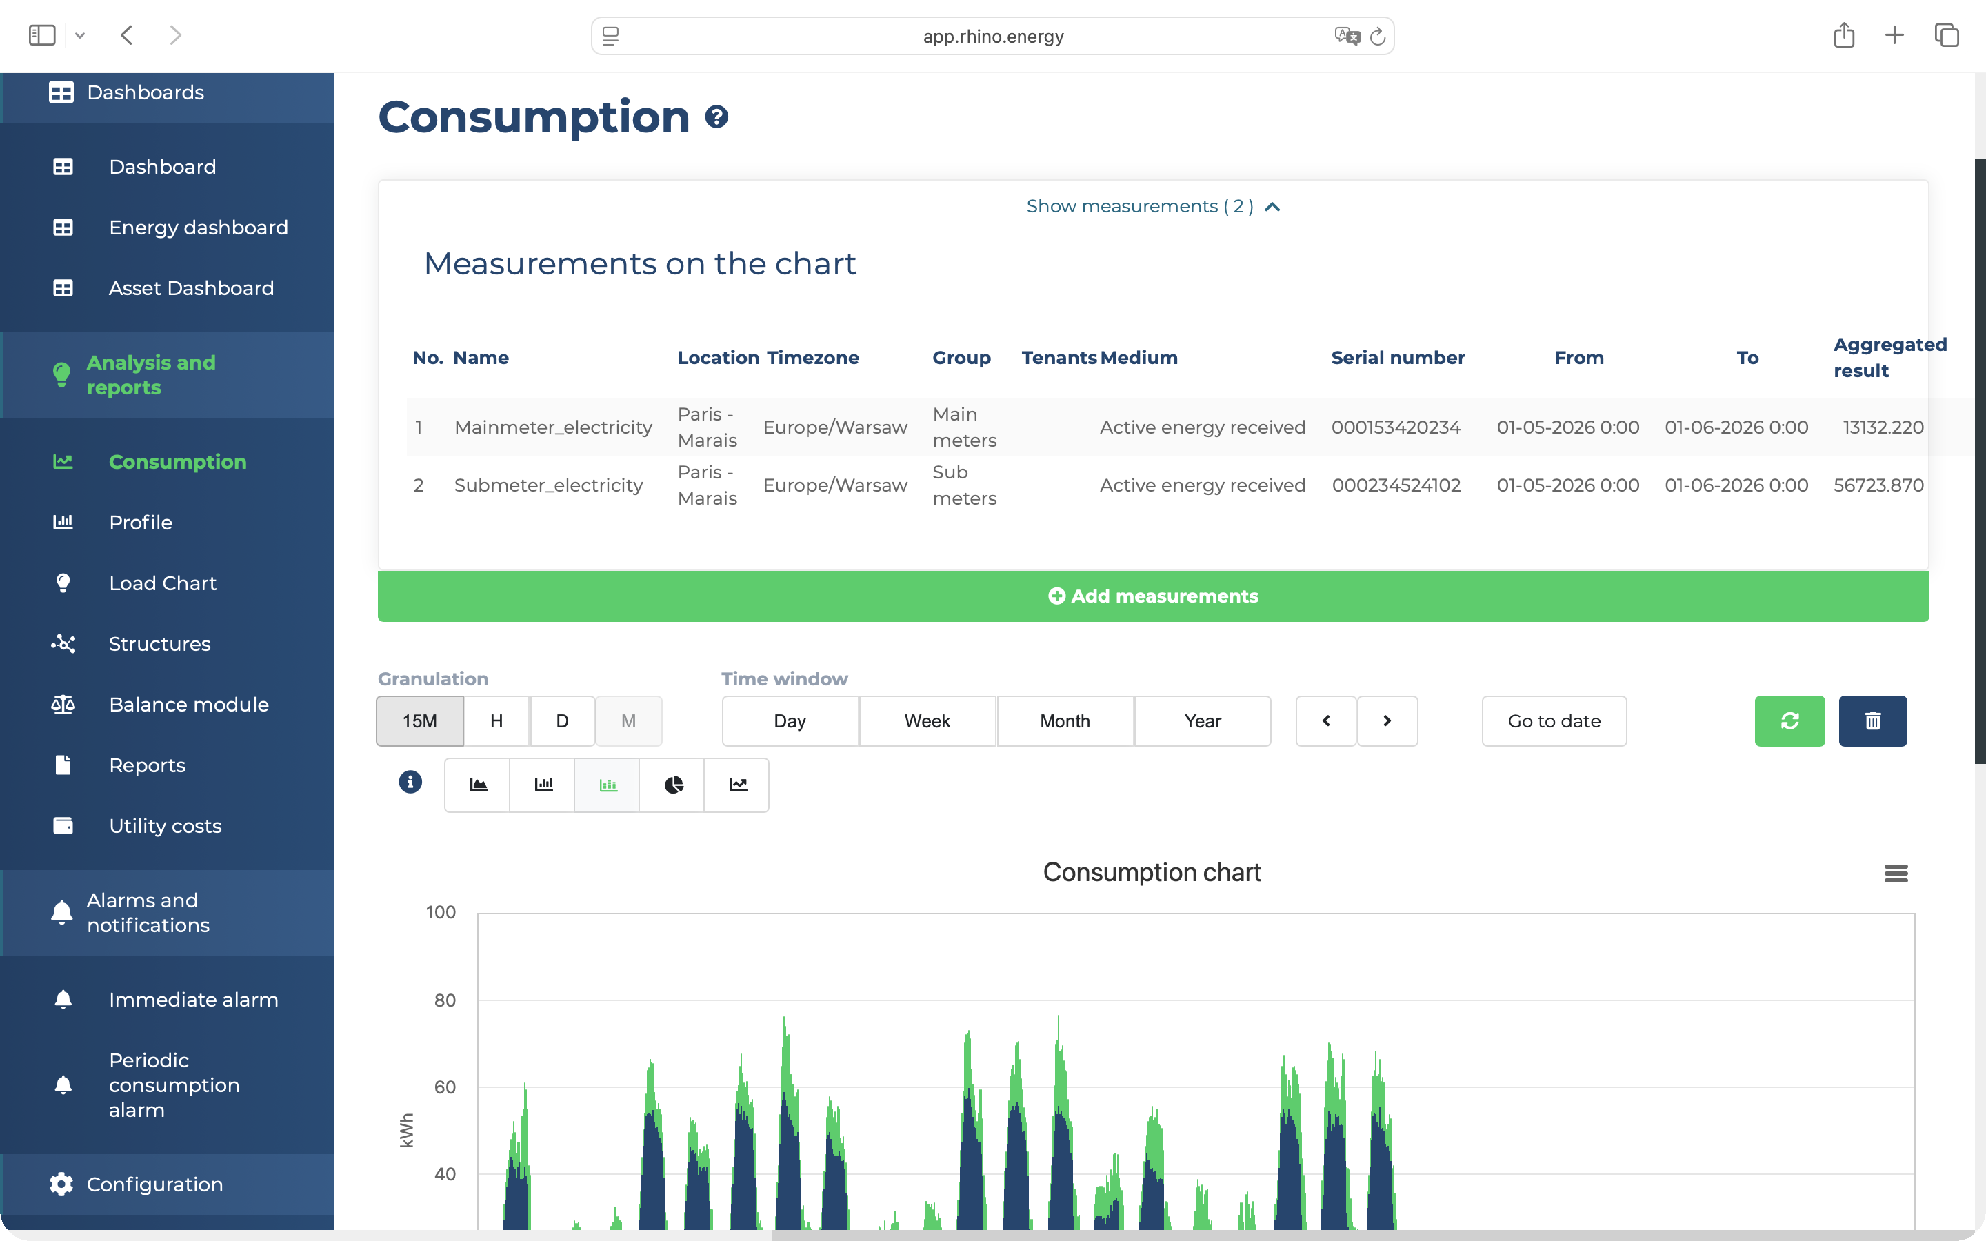Click the green refresh chart button

coord(1790,720)
